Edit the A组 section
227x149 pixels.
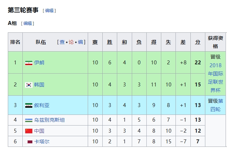(28, 23)
